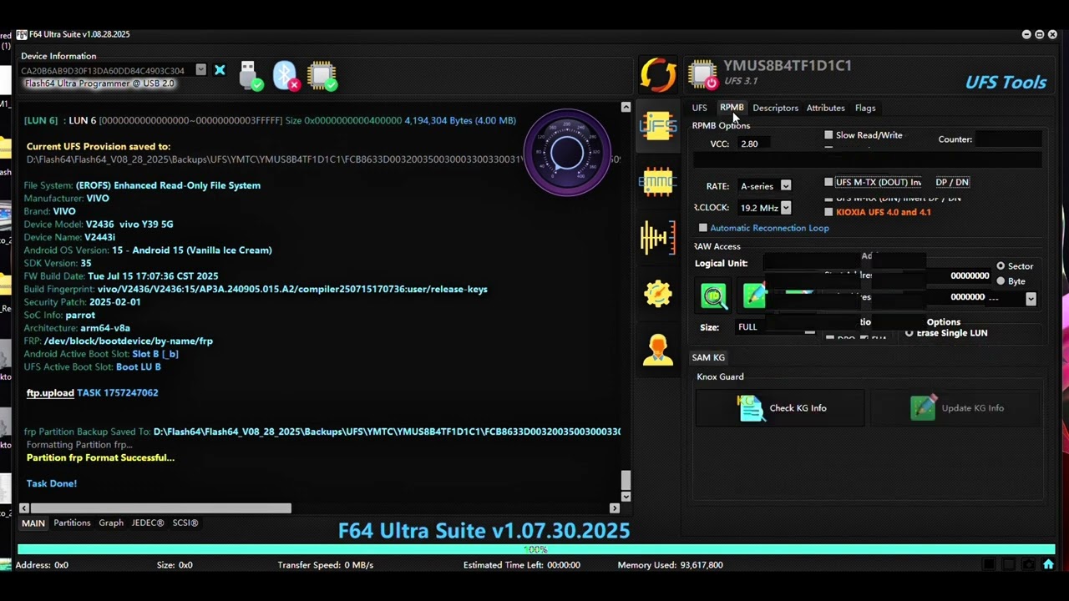Click the magnifier read ID icon
The image size is (1069, 601).
pos(714,295)
